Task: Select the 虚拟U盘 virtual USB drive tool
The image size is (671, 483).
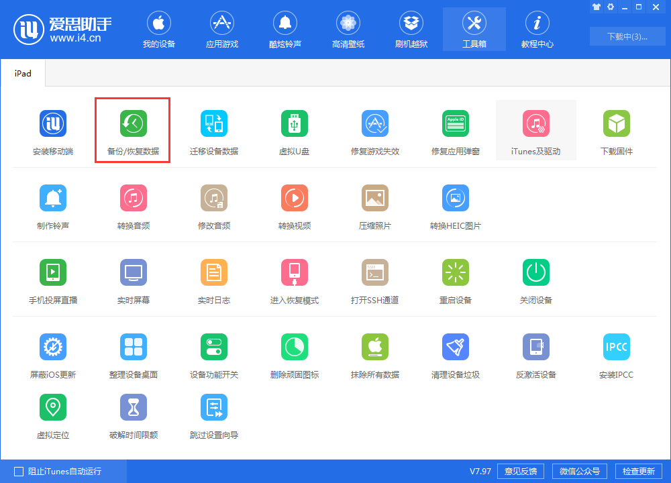Action: pyautogui.click(x=294, y=130)
